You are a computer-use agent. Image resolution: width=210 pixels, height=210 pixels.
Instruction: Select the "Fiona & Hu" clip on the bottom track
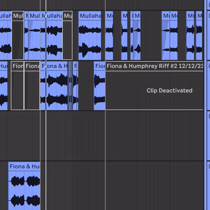coord(24,186)
